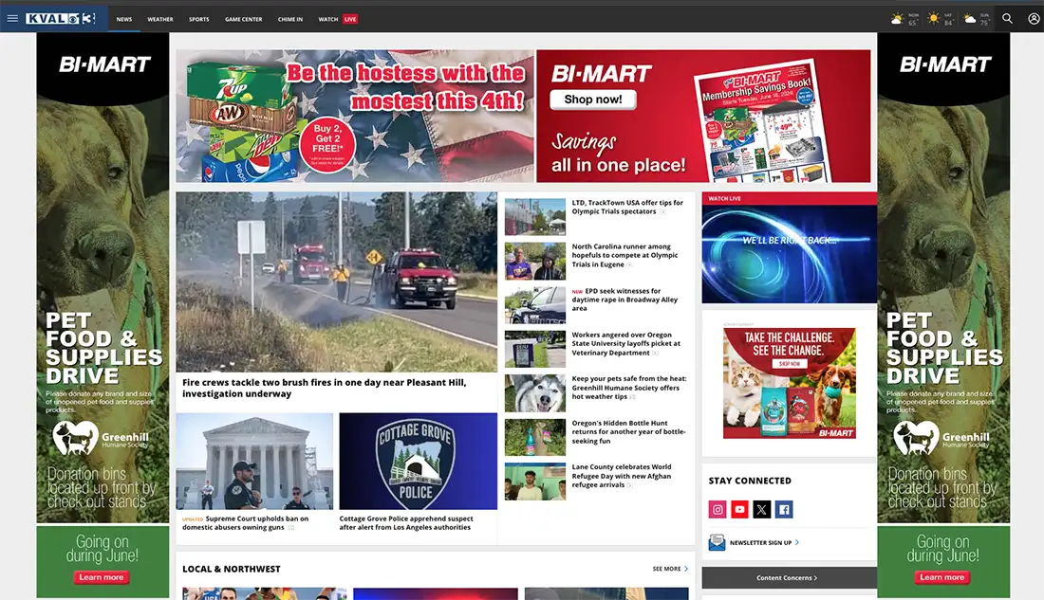Open the Facebook social icon
The height and width of the screenshot is (600, 1044).
point(784,510)
